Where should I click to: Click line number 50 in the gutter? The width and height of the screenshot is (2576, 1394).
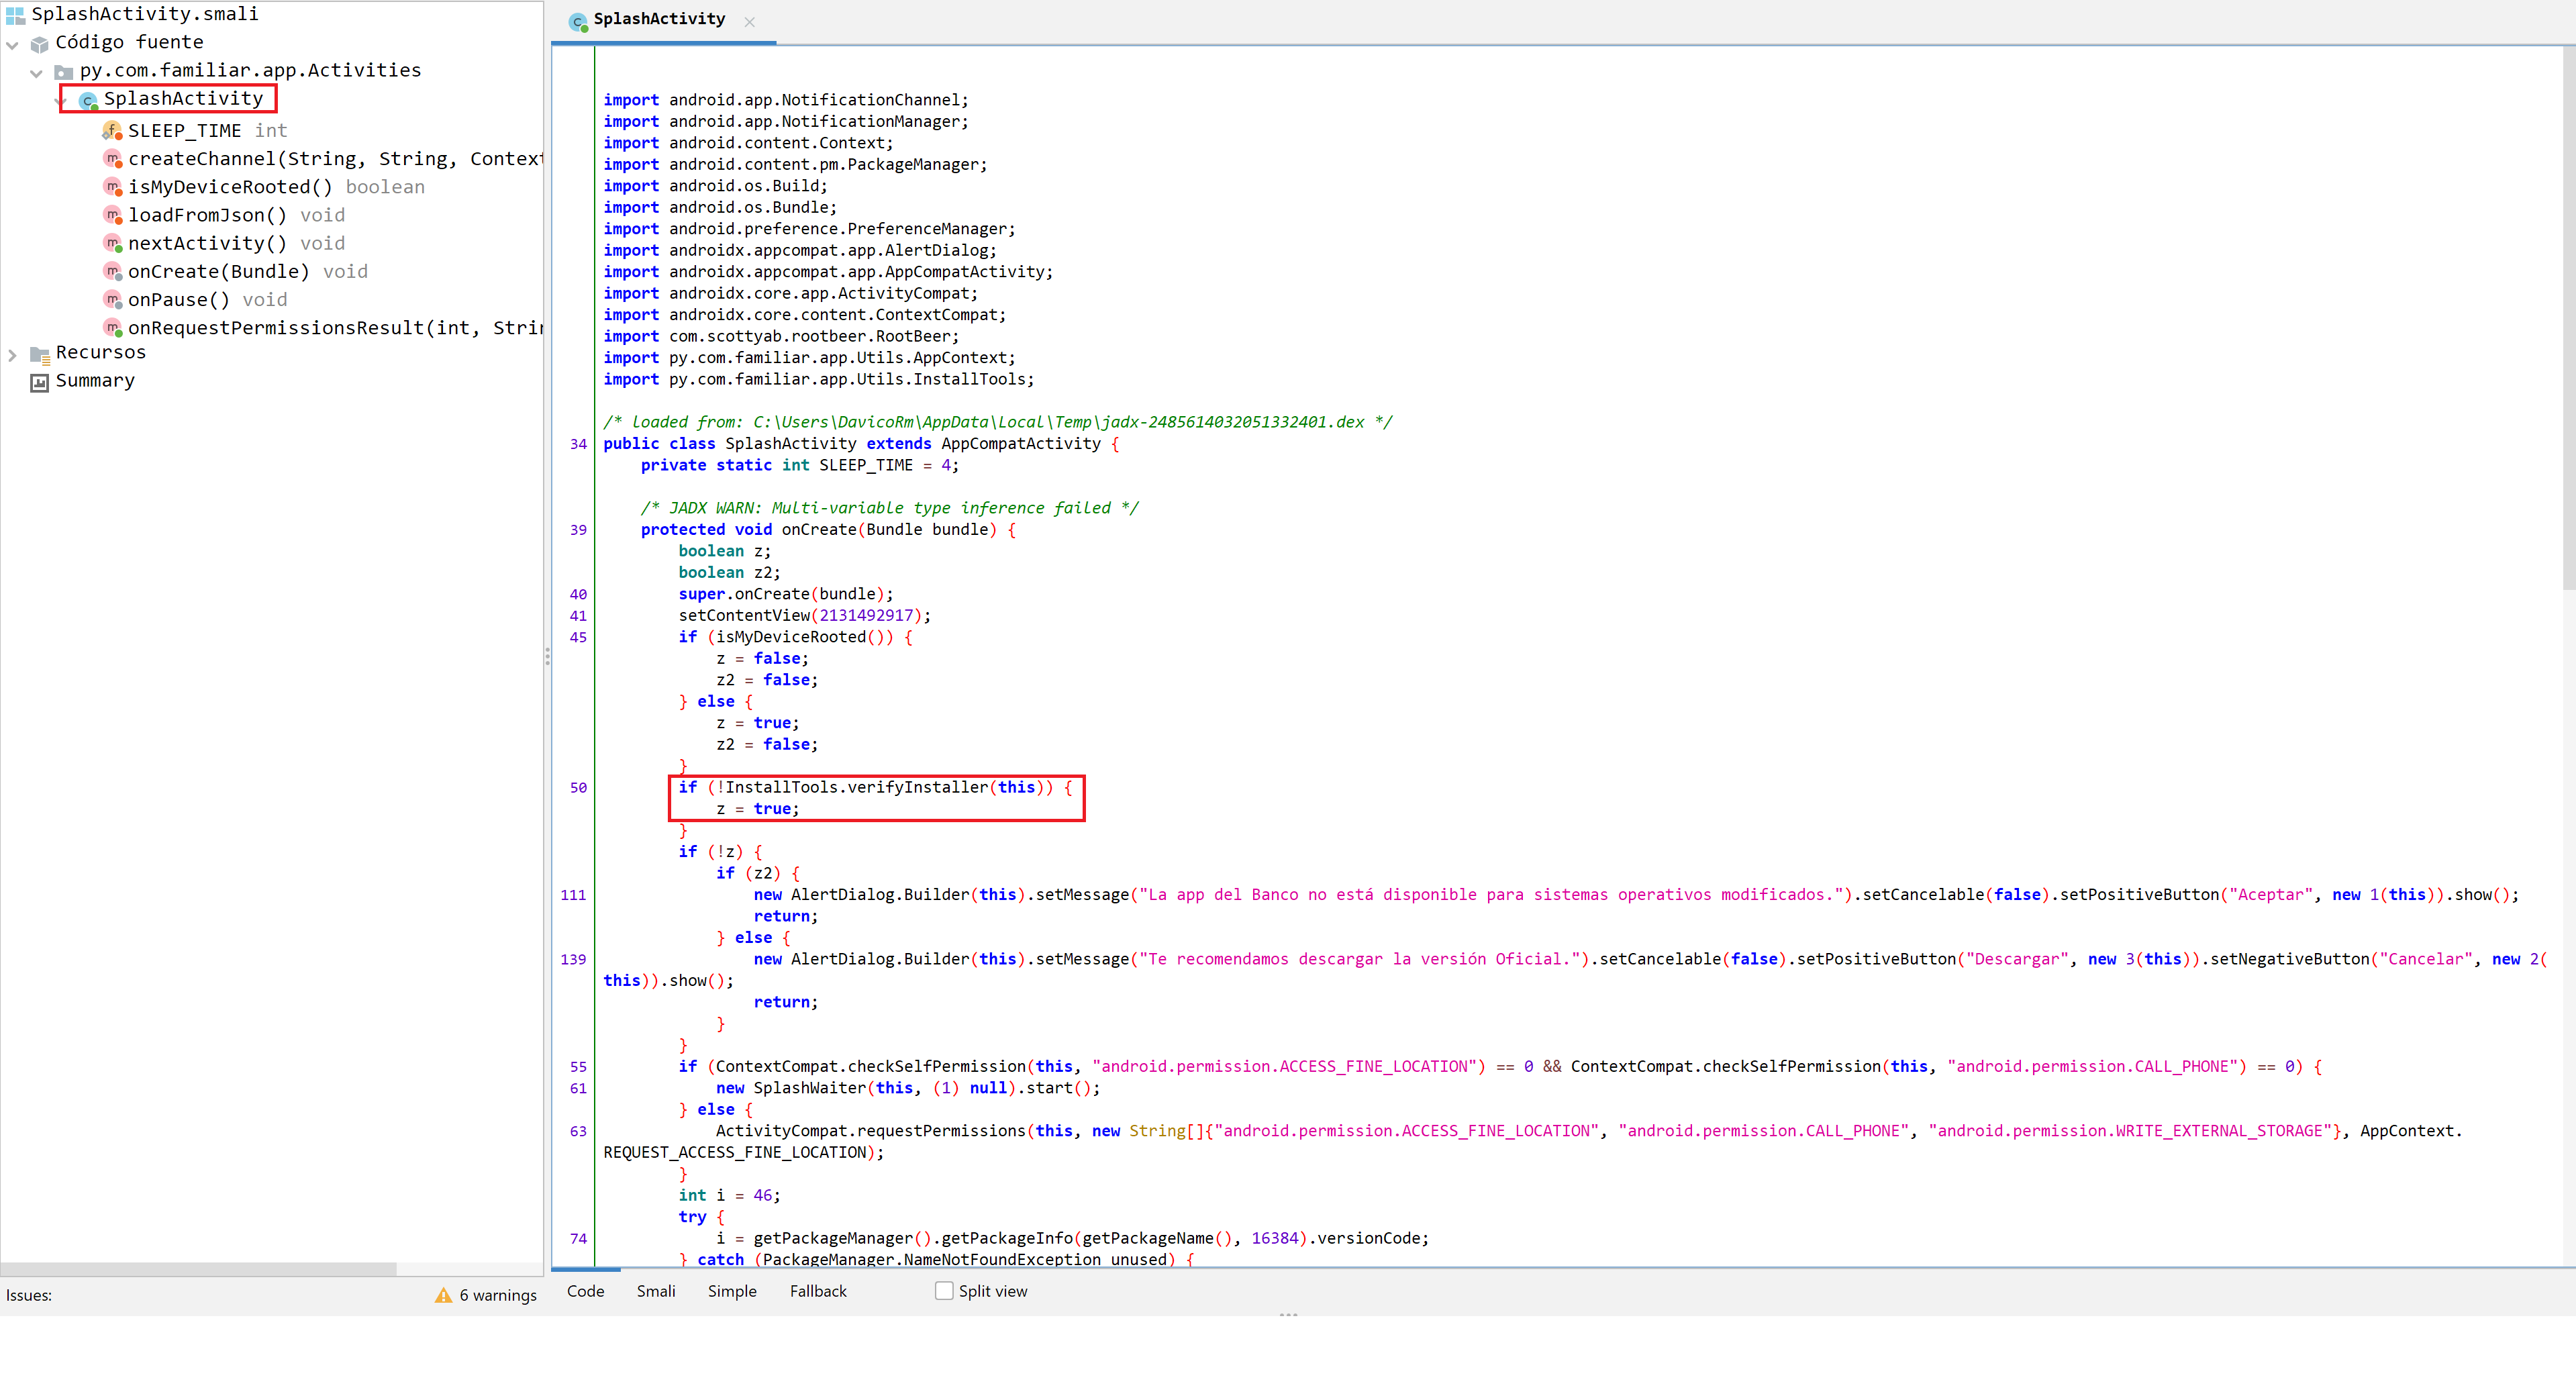(578, 788)
